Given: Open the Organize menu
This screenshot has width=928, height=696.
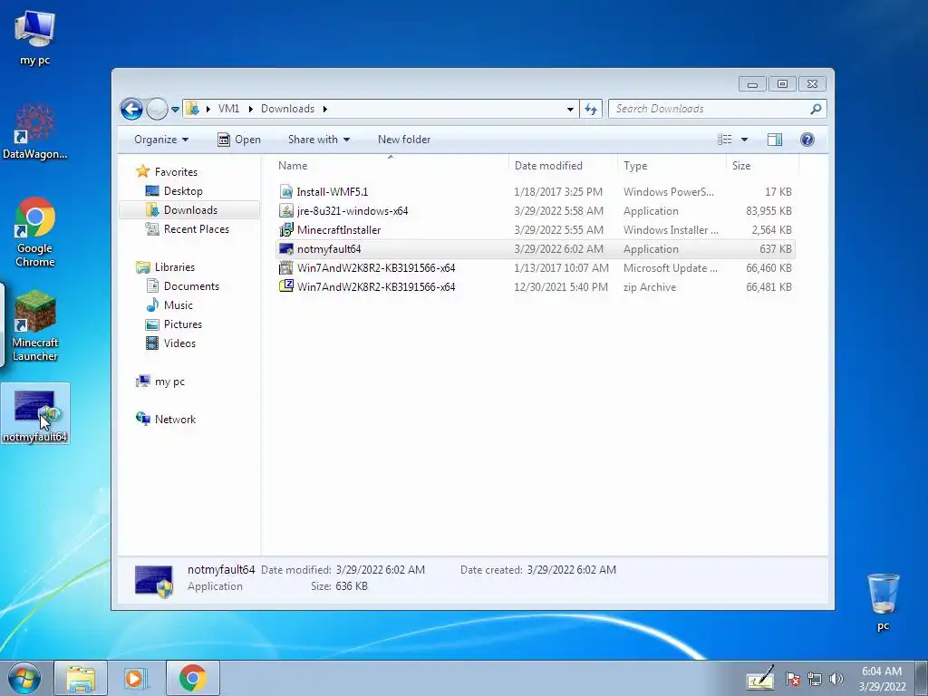Looking at the screenshot, I should coord(161,140).
